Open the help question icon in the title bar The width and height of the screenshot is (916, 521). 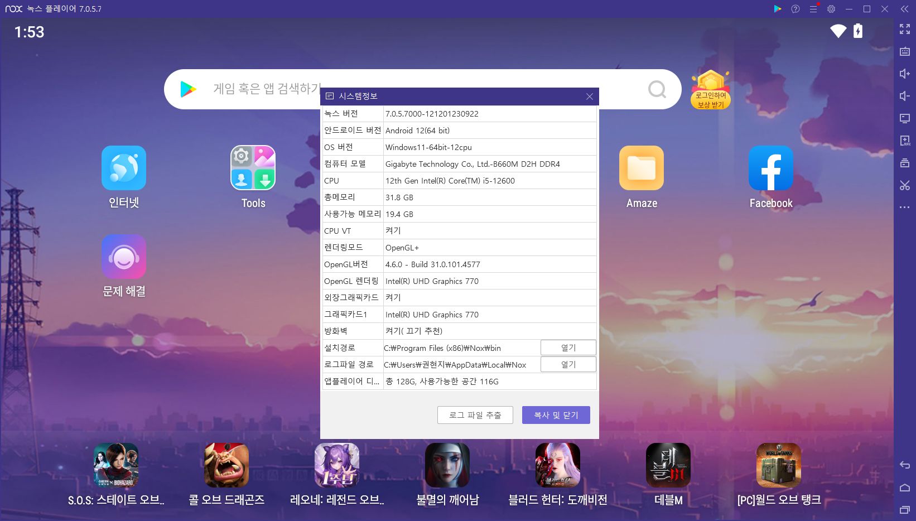pos(796,9)
